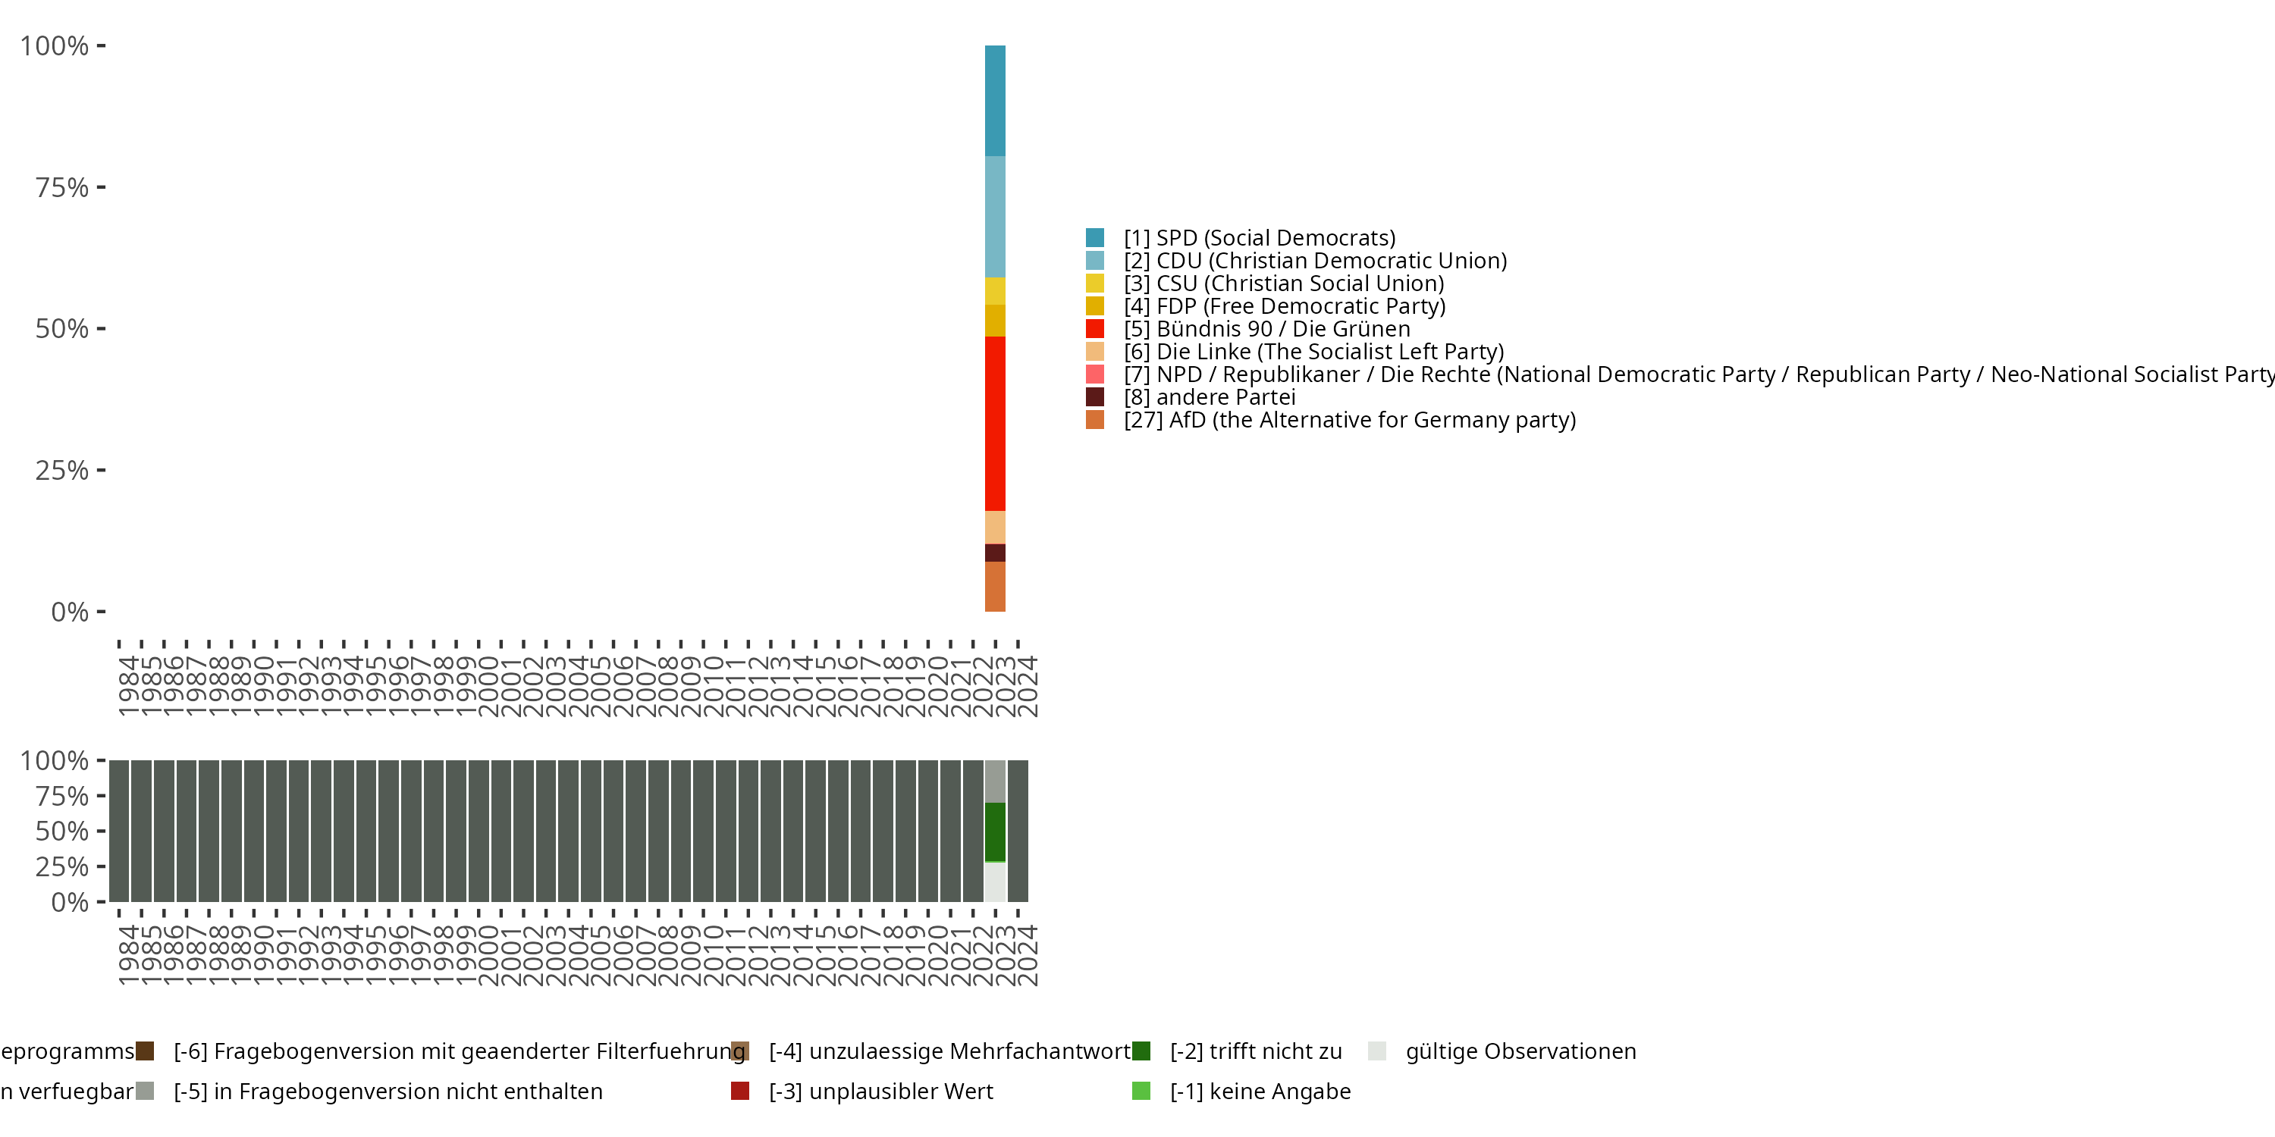Viewport: 2275px width, 1137px height.
Task: Click the NPD / Republikaner legend swatch
Action: 1094,374
